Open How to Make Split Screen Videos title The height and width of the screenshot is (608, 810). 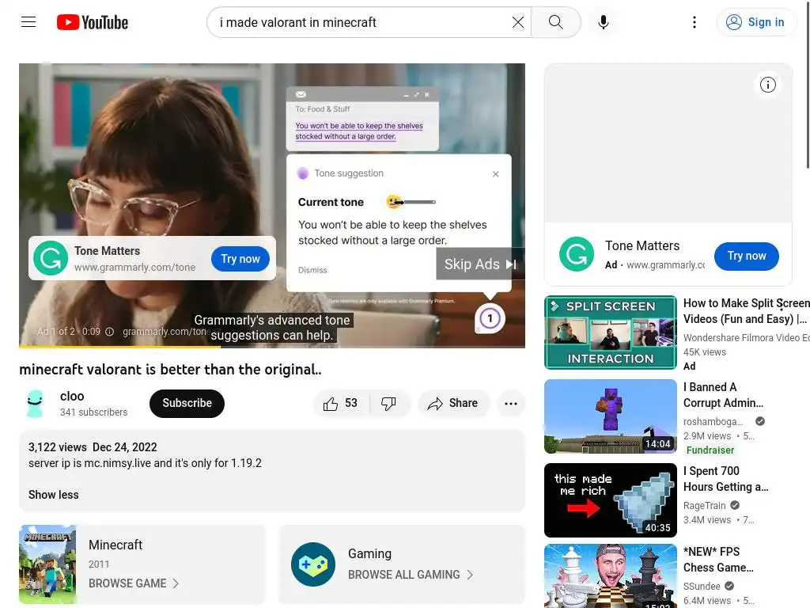coord(746,310)
